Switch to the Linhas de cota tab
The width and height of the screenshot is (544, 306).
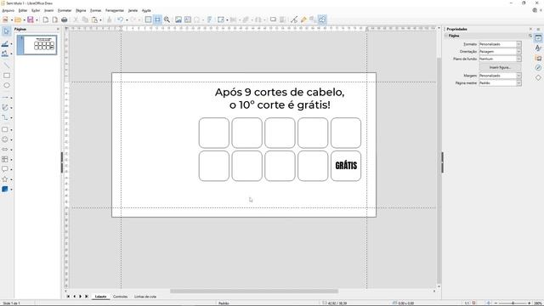[x=145, y=297]
